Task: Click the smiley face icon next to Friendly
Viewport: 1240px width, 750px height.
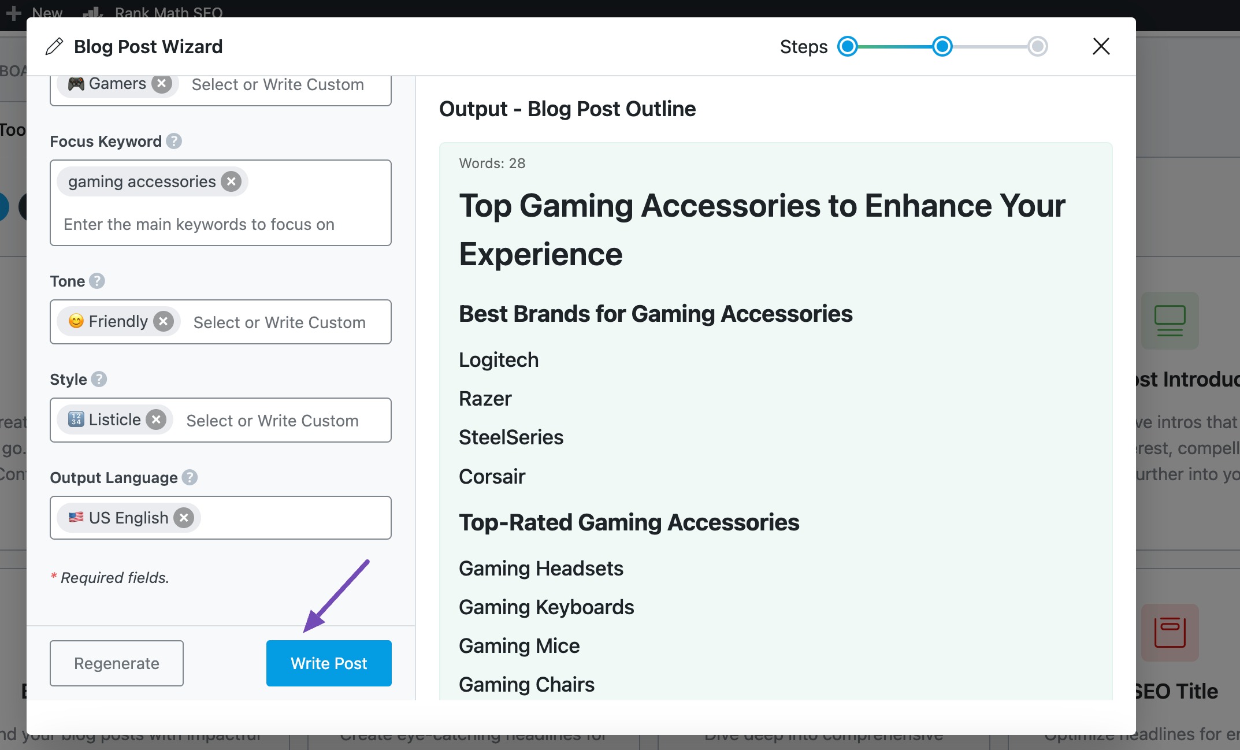Action: pyautogui.click(x=77, y=321)
